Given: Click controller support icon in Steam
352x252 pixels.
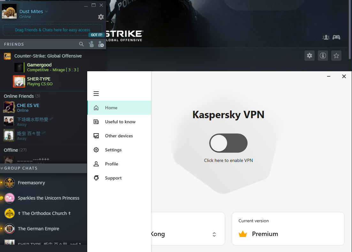Looking at the screenshot, I should 336,37.
